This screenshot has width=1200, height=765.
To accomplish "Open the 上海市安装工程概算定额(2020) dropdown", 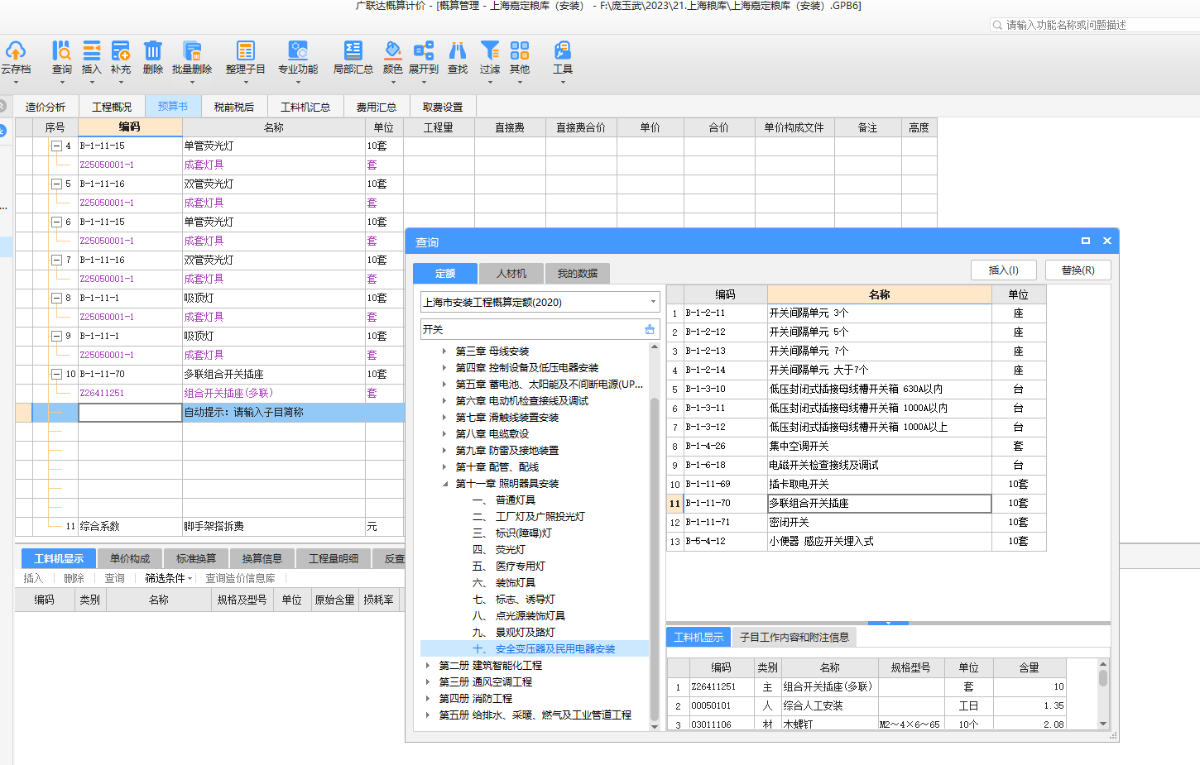I will coord(653,302).
